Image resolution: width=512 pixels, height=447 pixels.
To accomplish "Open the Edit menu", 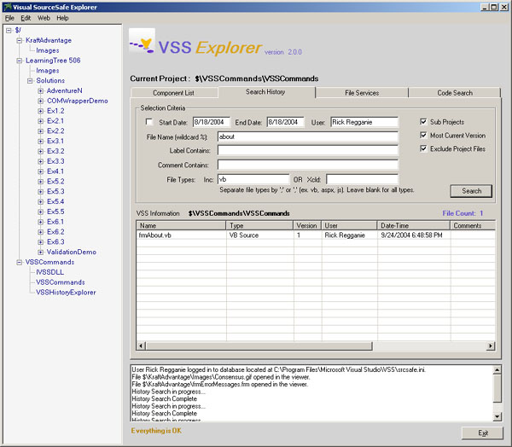I will [26, 18].
